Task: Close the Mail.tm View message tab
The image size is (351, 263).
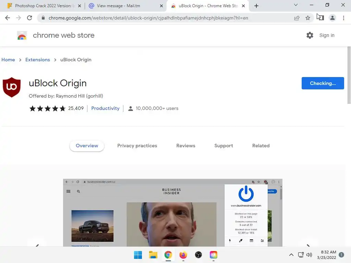Action: pyautogui.click(x=161, y=6)
